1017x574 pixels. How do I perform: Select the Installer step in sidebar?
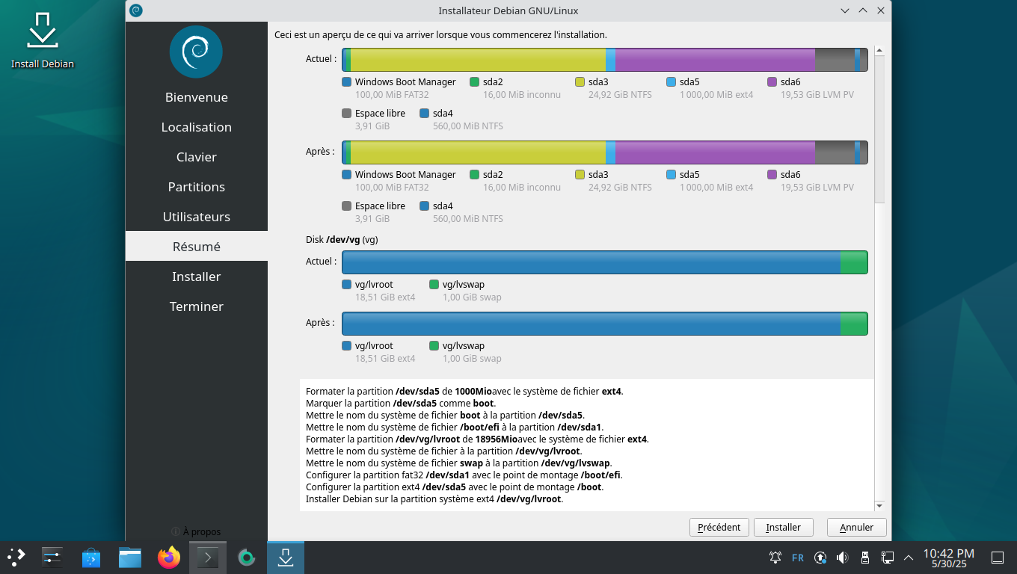[197, 277]
